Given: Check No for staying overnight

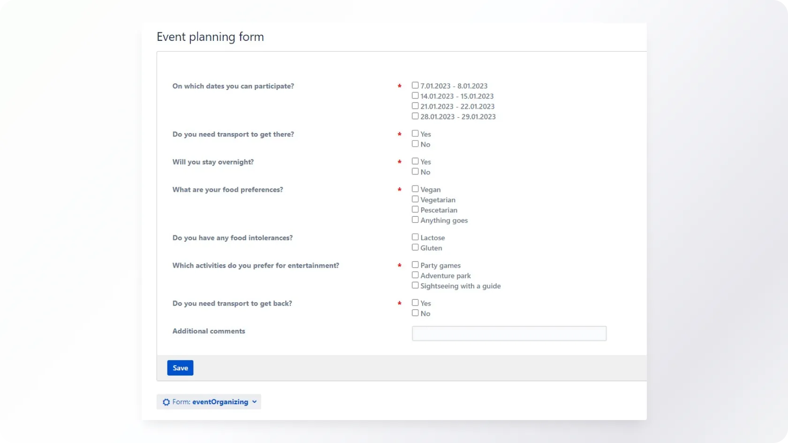Looking at the screenshot, I should coord(415,172).
